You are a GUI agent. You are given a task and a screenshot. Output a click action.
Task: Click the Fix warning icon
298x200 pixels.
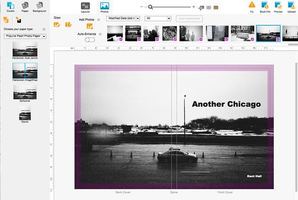(x=252, y=6)
